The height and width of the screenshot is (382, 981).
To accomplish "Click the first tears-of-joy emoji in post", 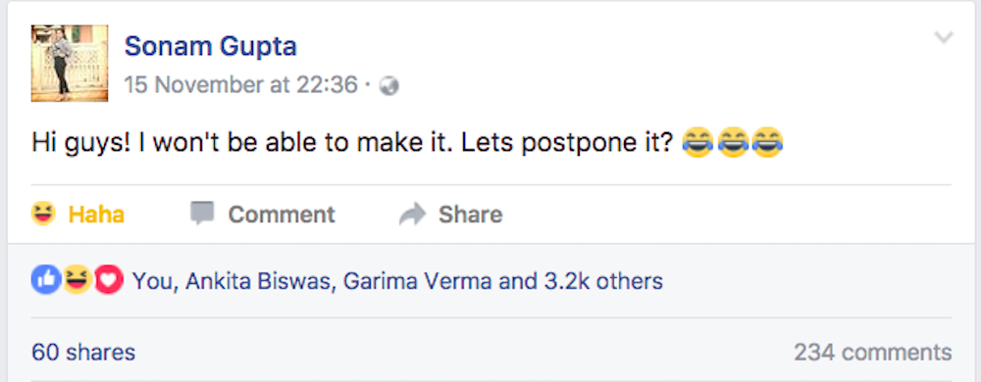I will (697, 142).
